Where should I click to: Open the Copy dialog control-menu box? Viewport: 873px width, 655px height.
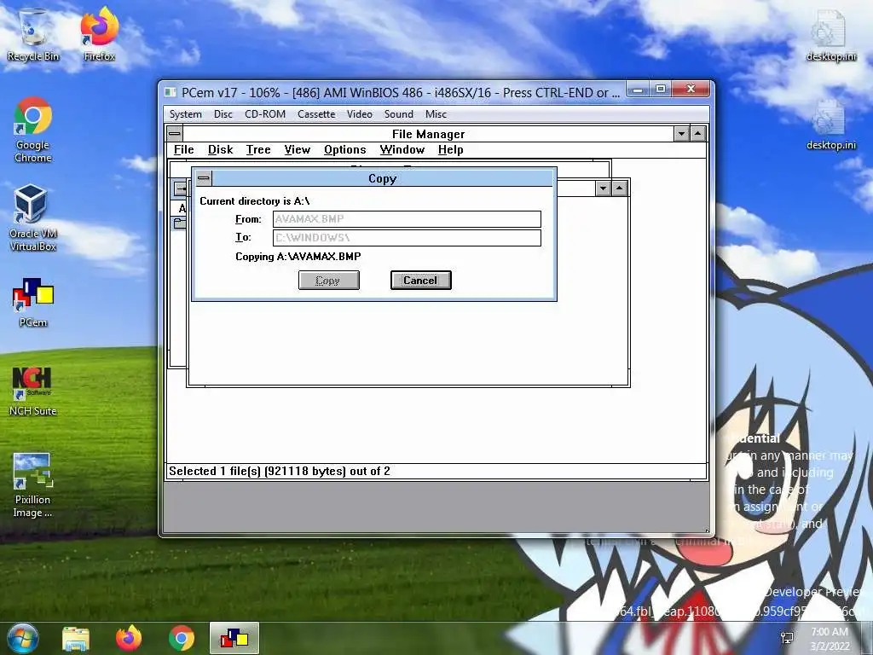point(204,178)
